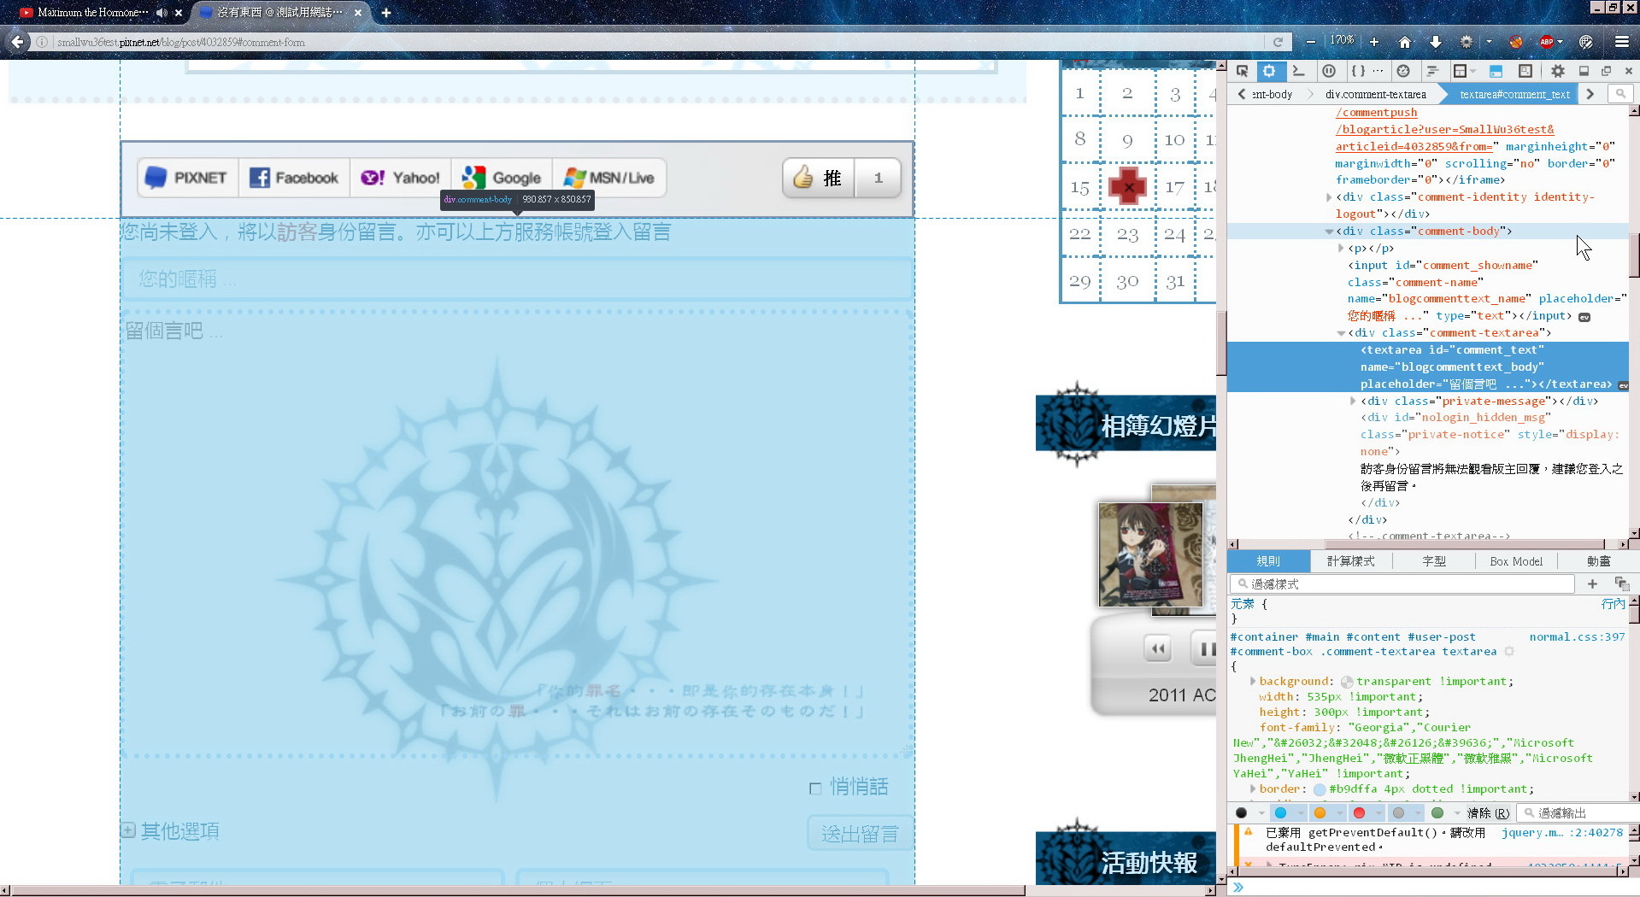Open the Performance gauge panel
Viewport: 1640px width, 897px height.
pyautogui.click(x=1403, y=71)
